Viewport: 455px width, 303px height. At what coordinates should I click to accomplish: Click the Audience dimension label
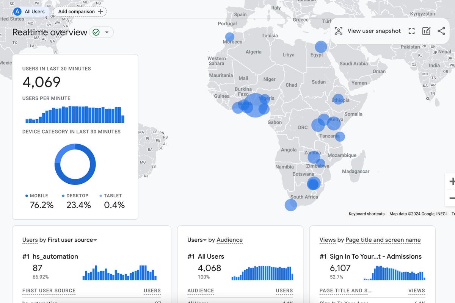click(229, 240)
